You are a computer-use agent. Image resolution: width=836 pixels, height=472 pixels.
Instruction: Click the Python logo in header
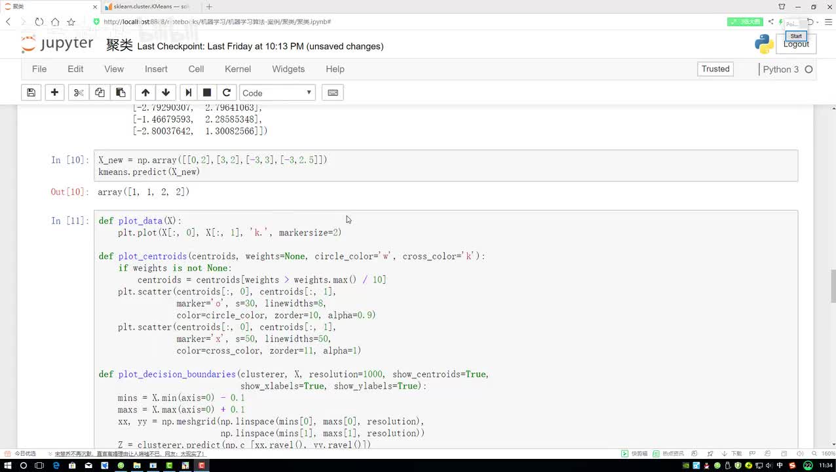(764, 44)
